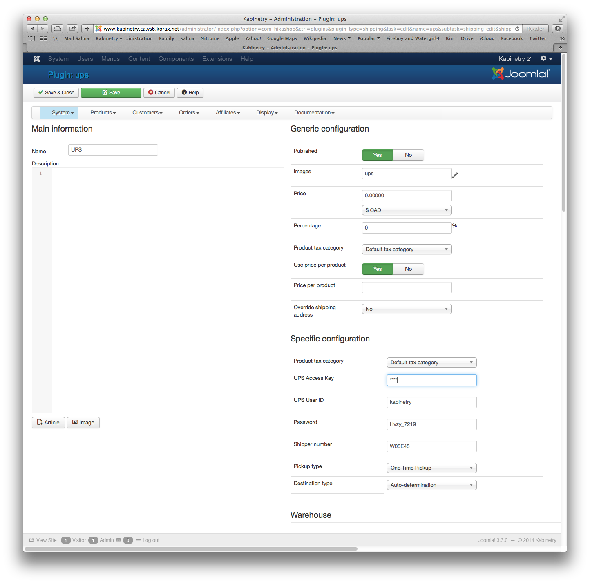This screenshot has height=584, width=590.
Task: Click the site favicon in the address bar
Action: tap(98, 29)
